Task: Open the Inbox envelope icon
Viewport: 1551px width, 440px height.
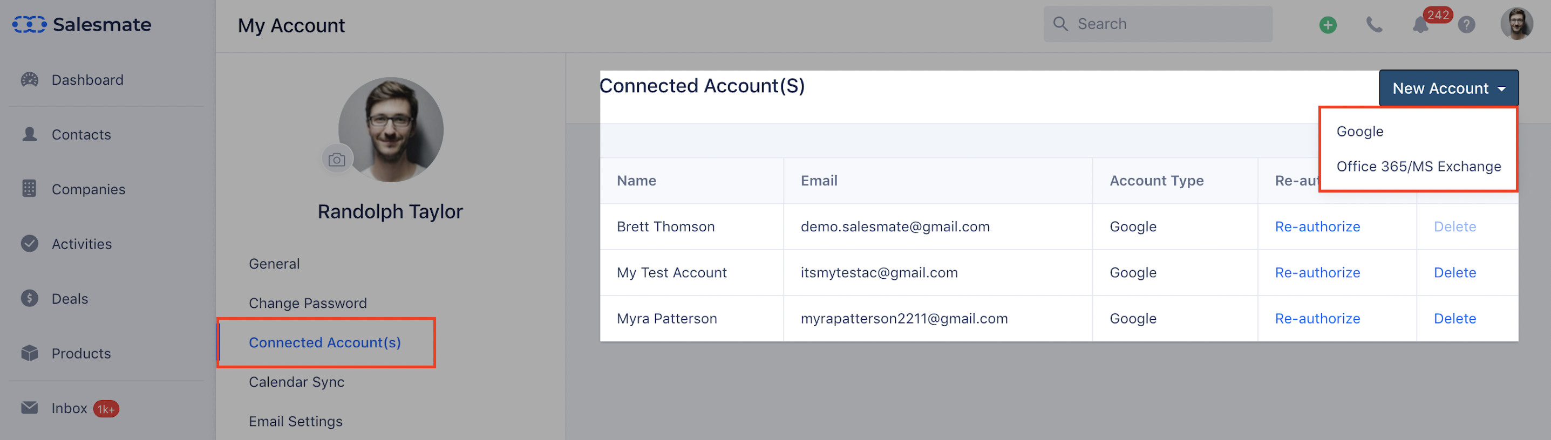Action: 30,408
